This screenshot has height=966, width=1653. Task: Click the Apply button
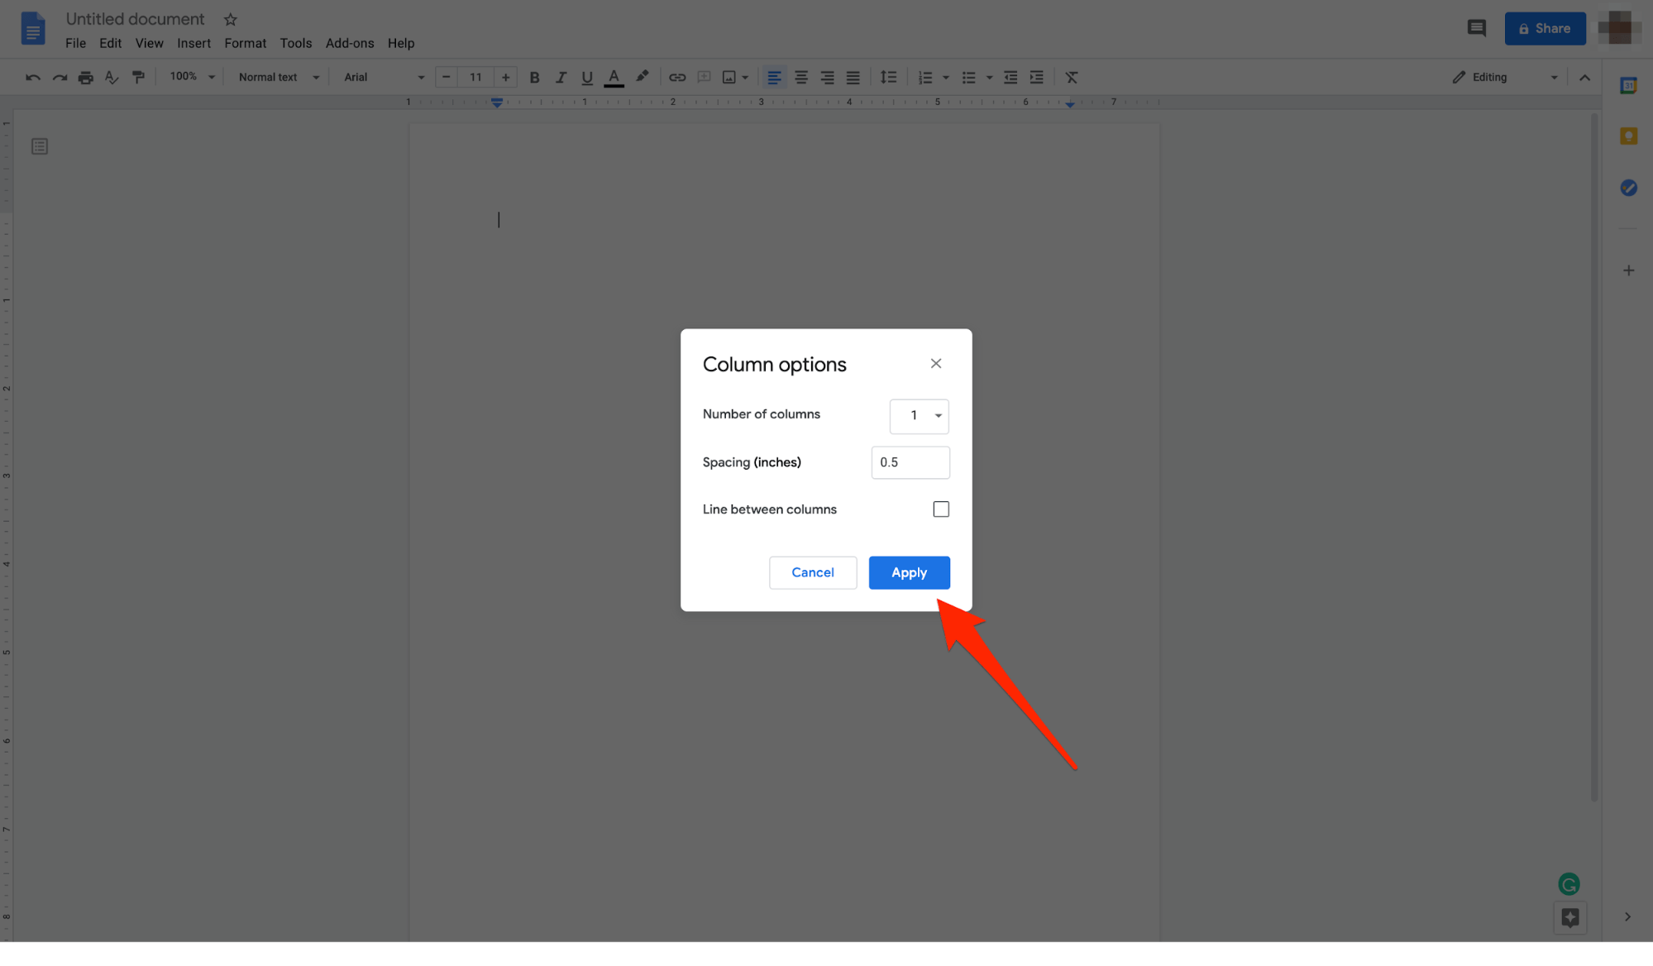[909, 572]
